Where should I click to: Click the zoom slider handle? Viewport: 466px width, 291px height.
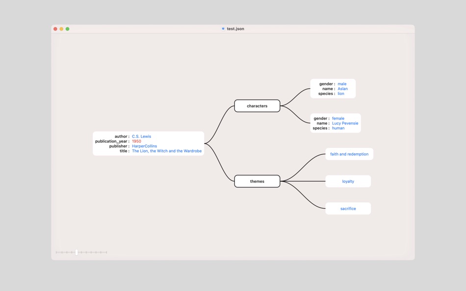click(x=77, y=252)
